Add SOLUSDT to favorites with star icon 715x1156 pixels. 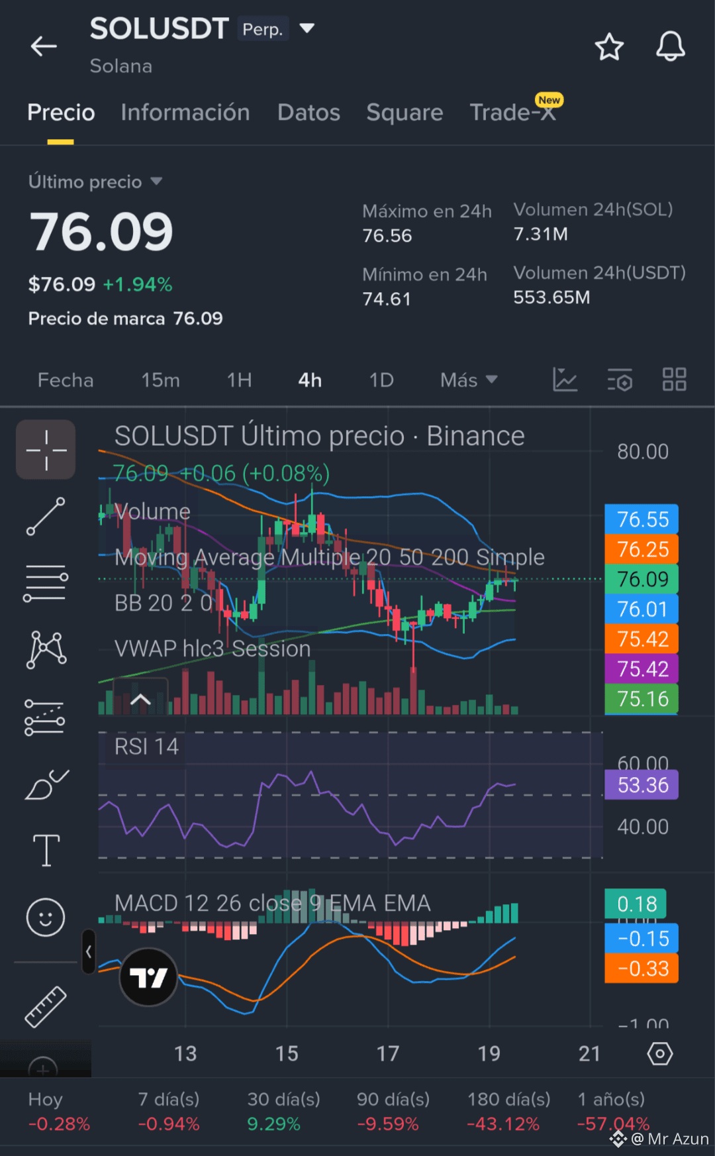609,46
